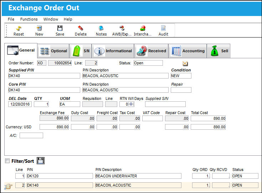Click the empty Repair field

tap(181, 90)
